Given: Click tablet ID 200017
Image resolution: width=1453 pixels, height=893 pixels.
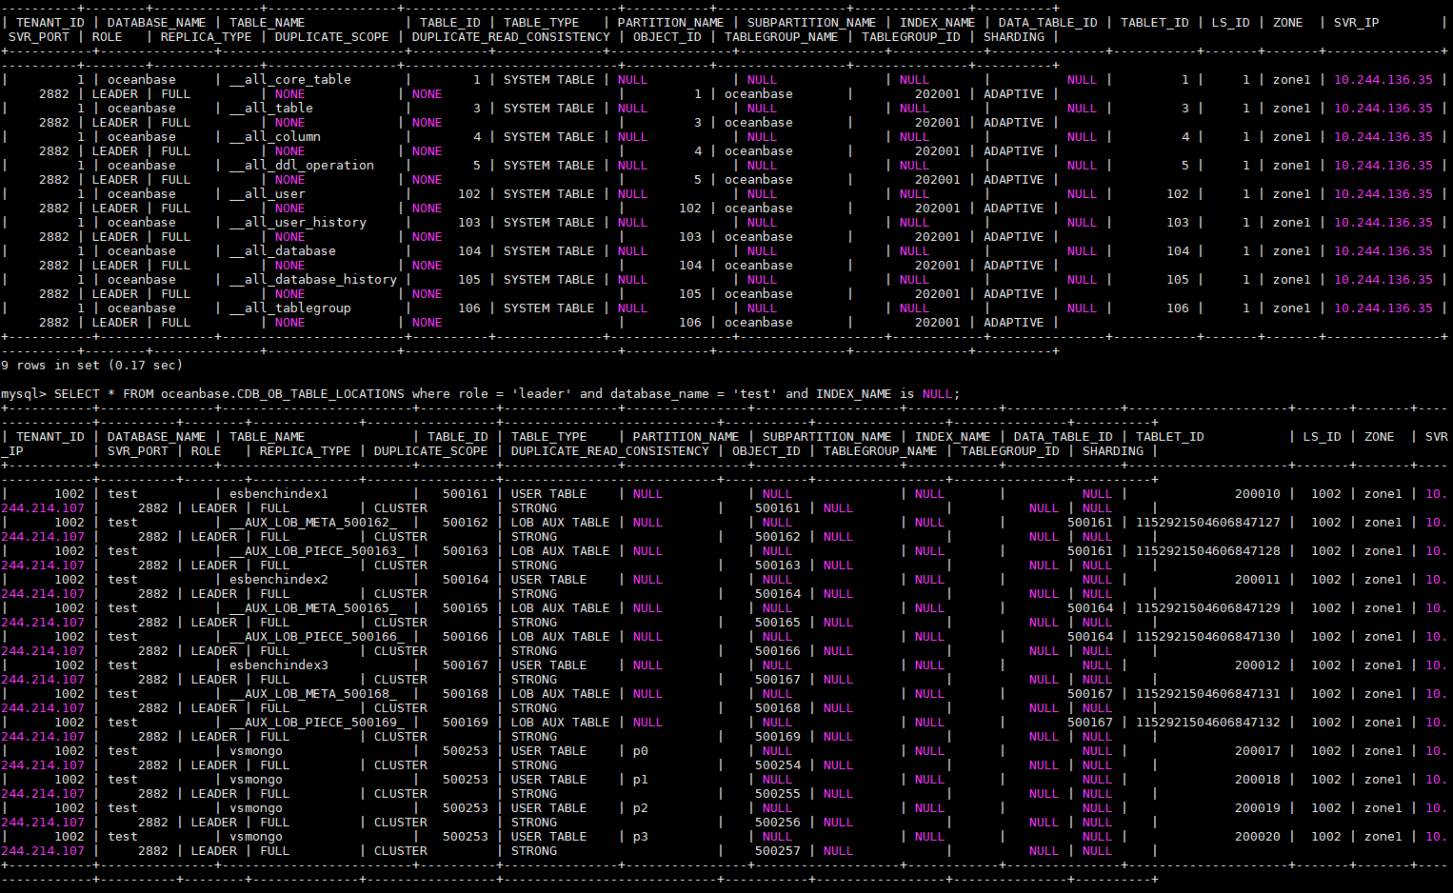Looking at the screenshot, I should pyautogui.click(x=1258, y=751).
